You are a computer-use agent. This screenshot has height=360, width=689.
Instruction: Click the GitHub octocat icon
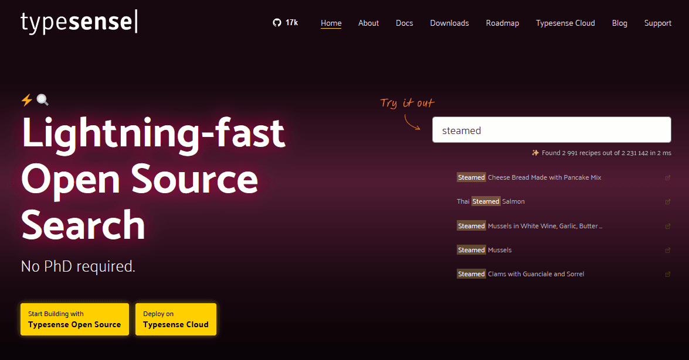(277, 23)
